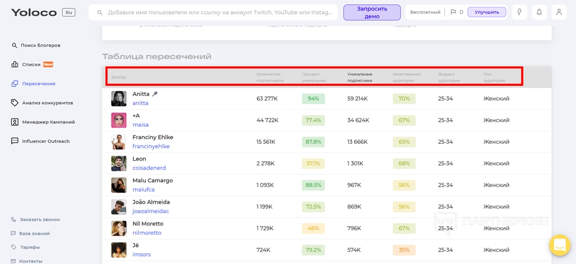This screenshot has height=264, width=576.
Task: Open the user profile icon
Action: coord(559,12)
